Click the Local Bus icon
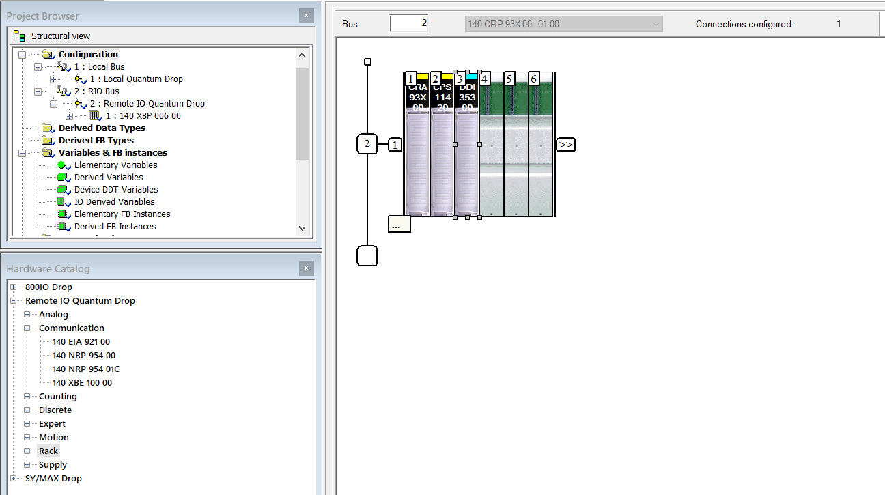This screenshot has height=495, width=885. (x=64, y=66)
